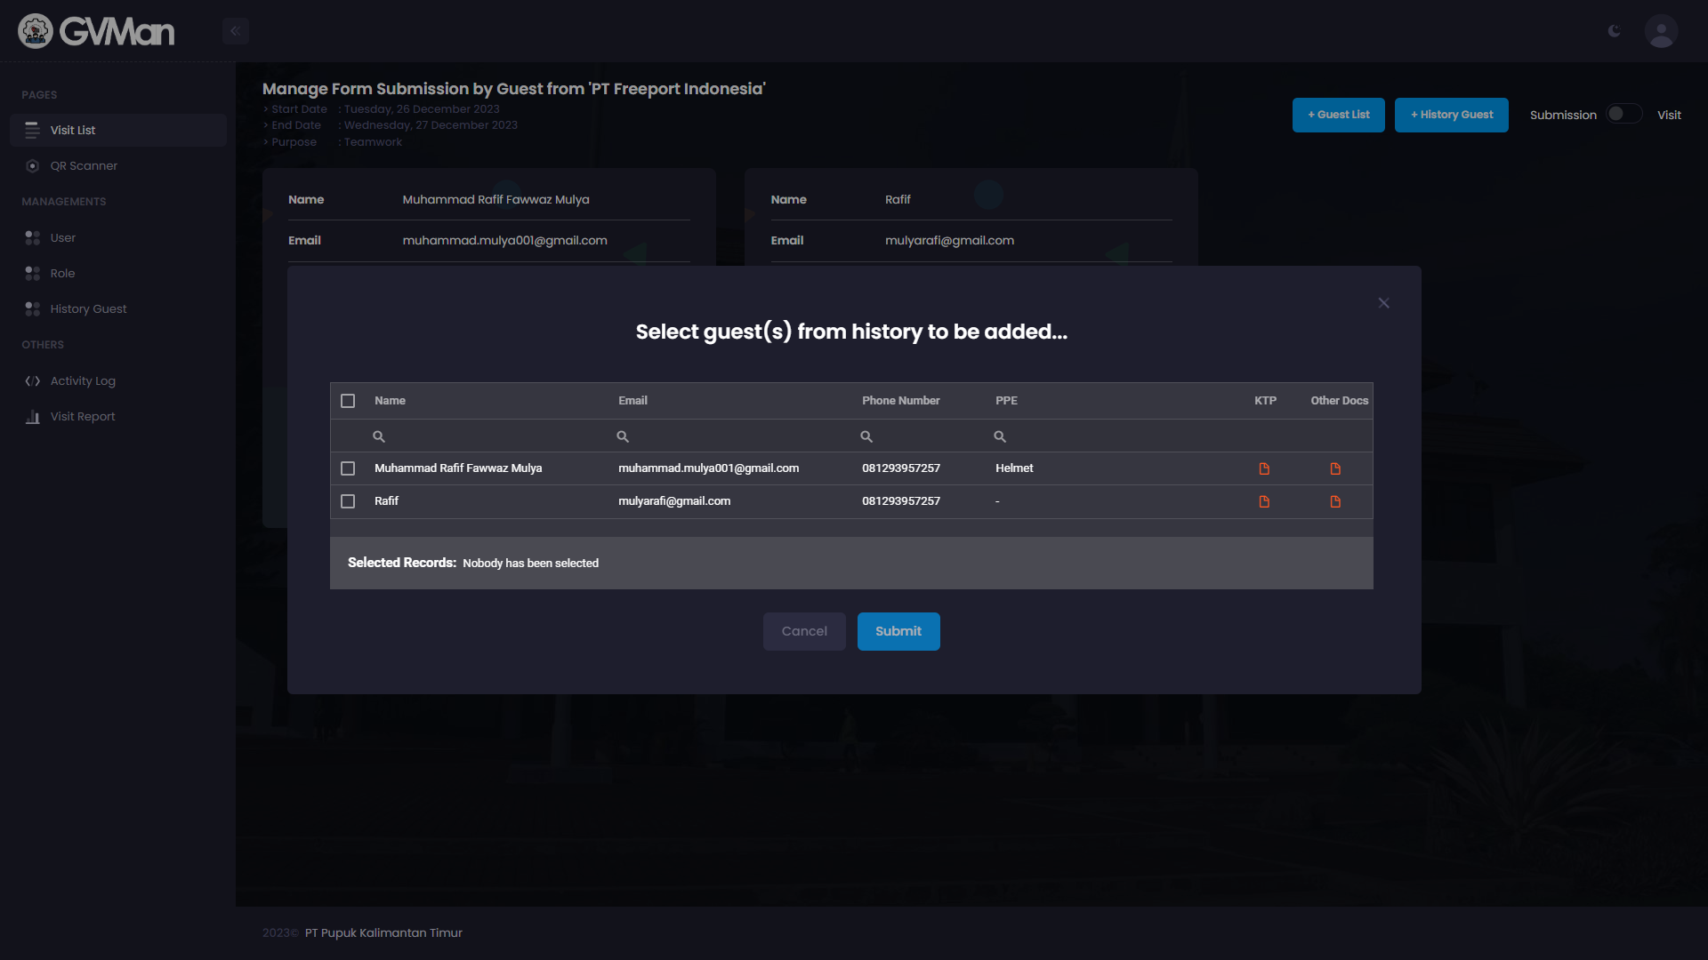Submit the selected guests
1708x960 pixels.
pos(898,631)
